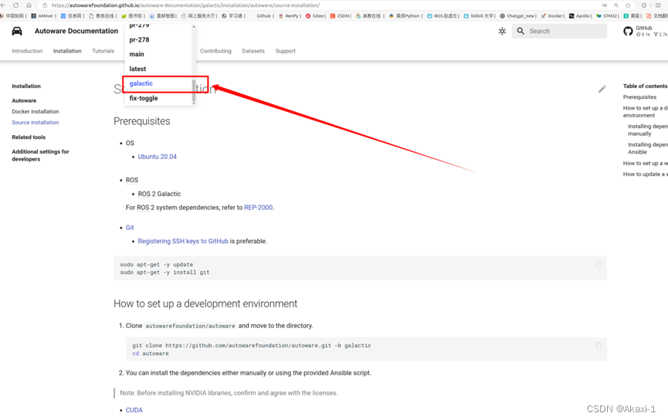The height and width of the screenshot is (420, 668).
Task: Select Source installation in the sidebar
Action: [x=36, y=122]
